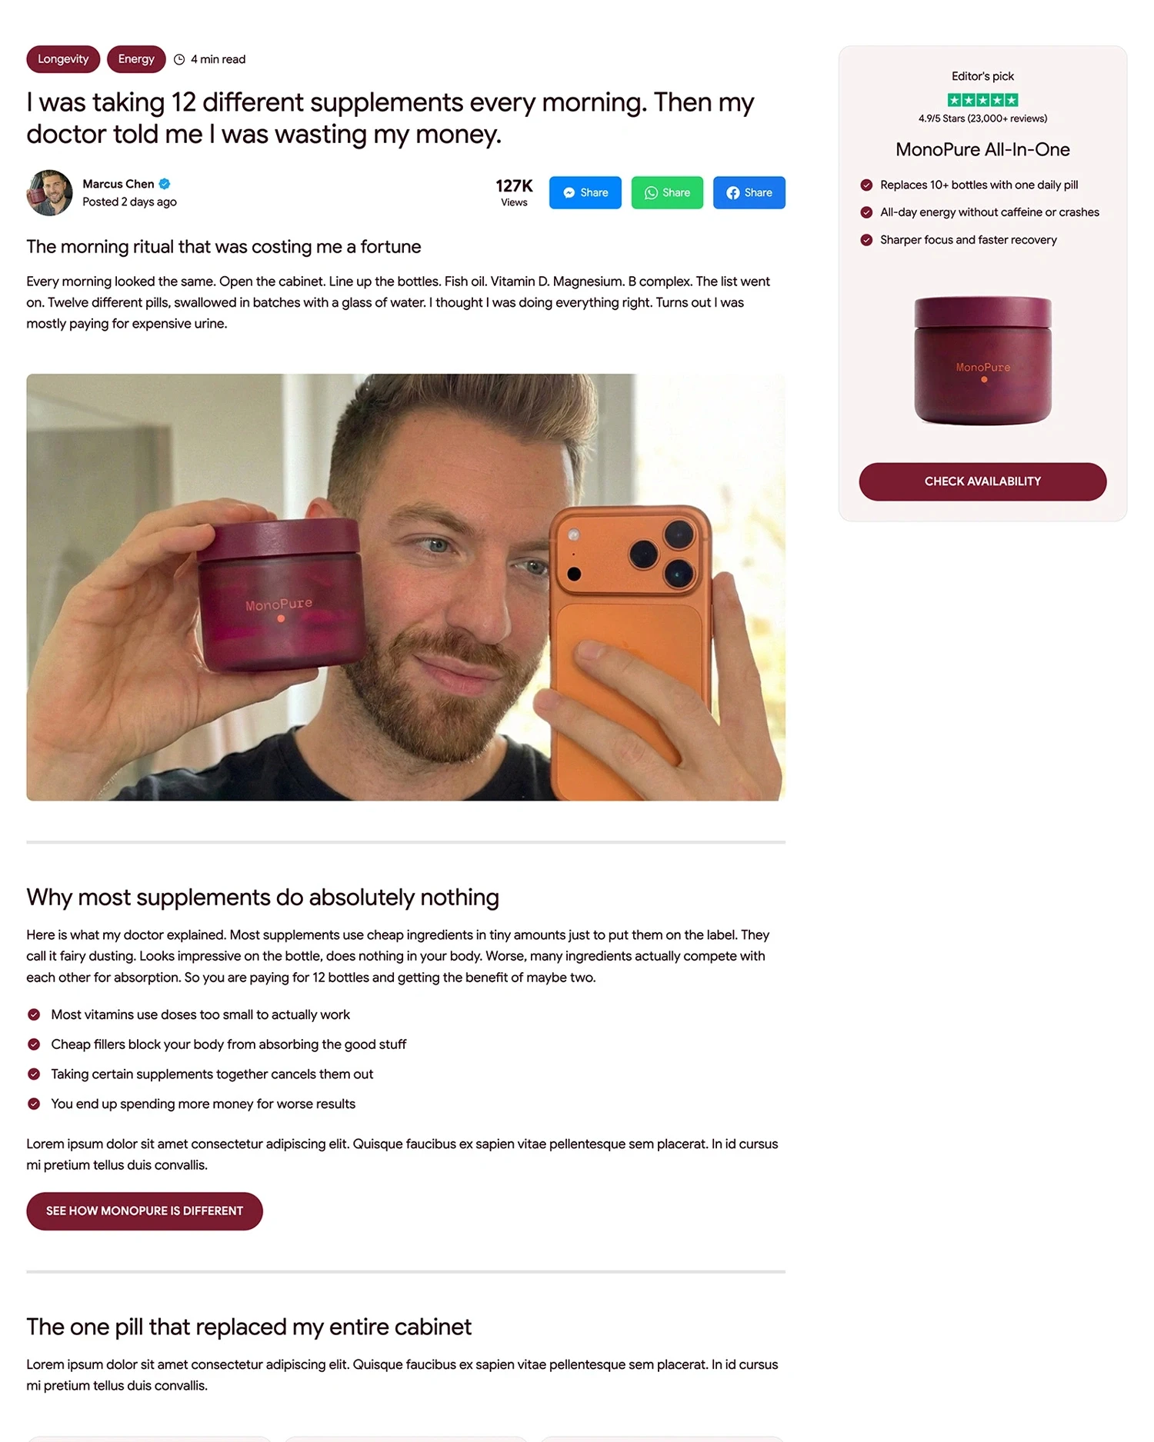Click checkmark beside 'Taking certain supplements together'
1154x1442 pixels.
[x=34, y=1074]
